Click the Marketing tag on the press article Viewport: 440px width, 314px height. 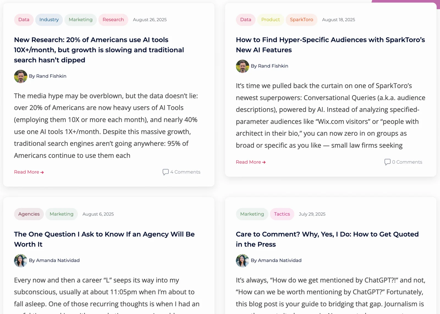pos(252,214)
